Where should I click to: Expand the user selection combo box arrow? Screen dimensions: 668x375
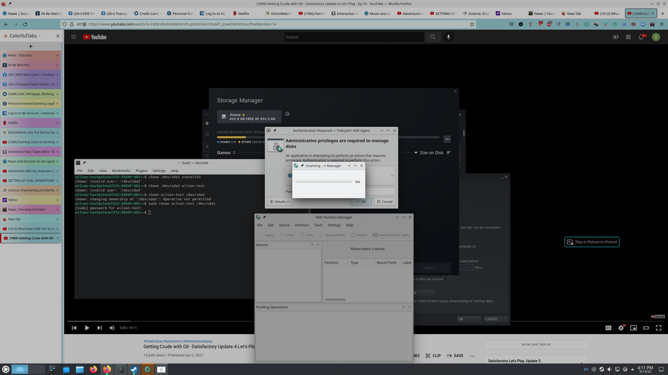pos(392,175)
